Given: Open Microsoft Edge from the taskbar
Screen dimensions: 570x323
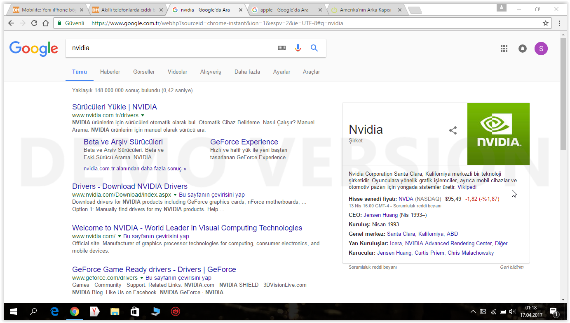Looking at the screenshot, I should pos(54,312).
